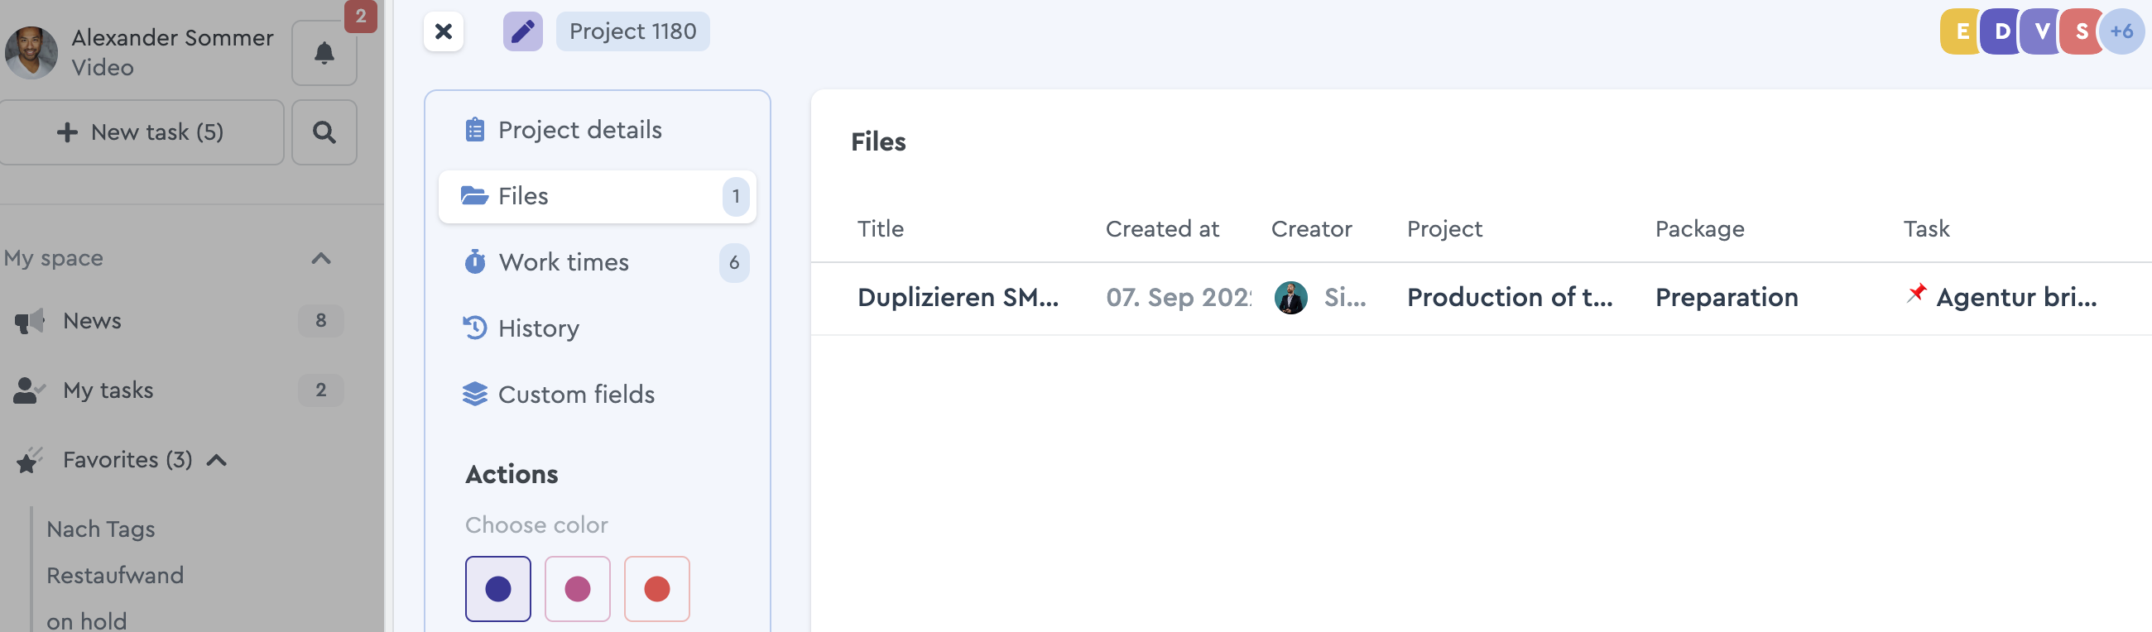Screen dimensions: 2152x632
Task: Click the My tasks person icon
Action: pos(29,390)
